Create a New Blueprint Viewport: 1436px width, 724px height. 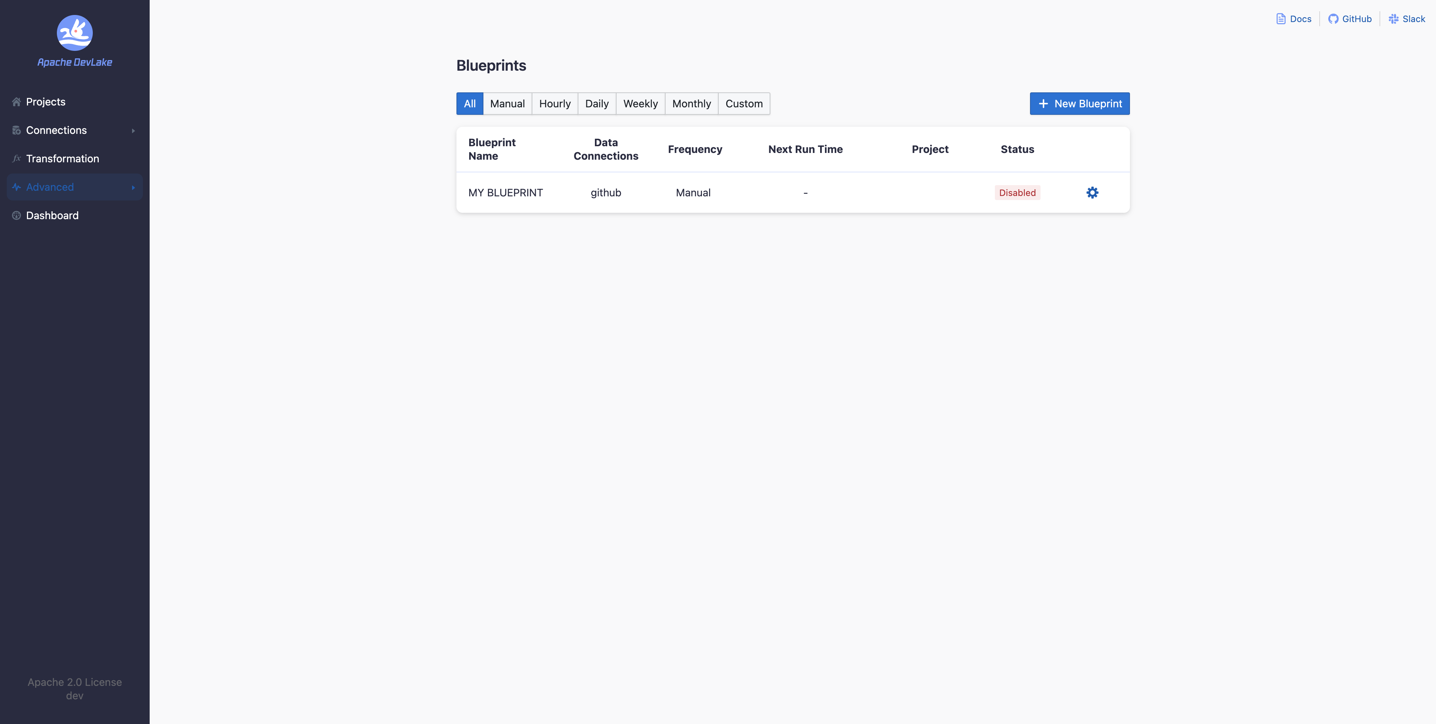coord(1079,104)
